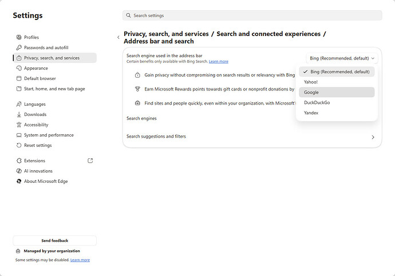This screenshot has width=395, height=276.
Task: Open About Microsoft Edge
Action: click(x=54, y=181)
